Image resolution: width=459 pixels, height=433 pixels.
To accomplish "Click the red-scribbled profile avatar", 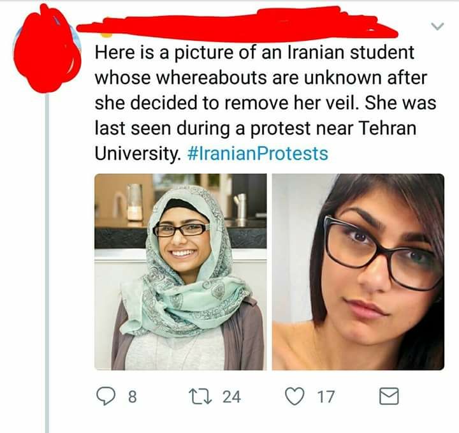I will point(47,50).
